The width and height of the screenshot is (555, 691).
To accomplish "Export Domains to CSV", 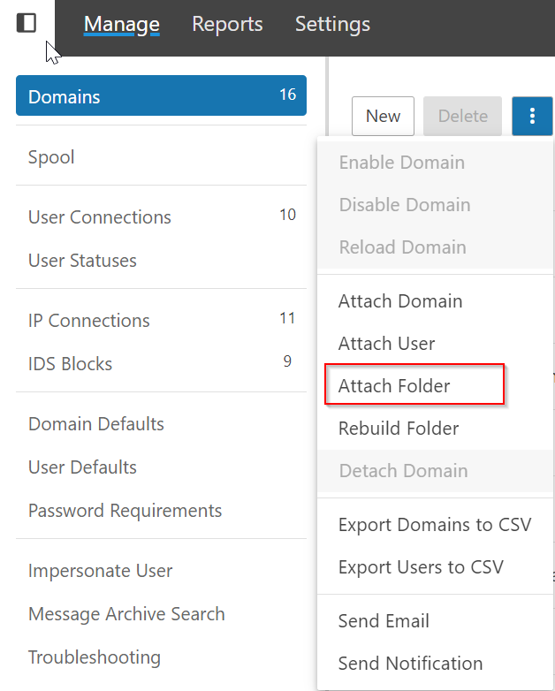I will coord(434,525).
